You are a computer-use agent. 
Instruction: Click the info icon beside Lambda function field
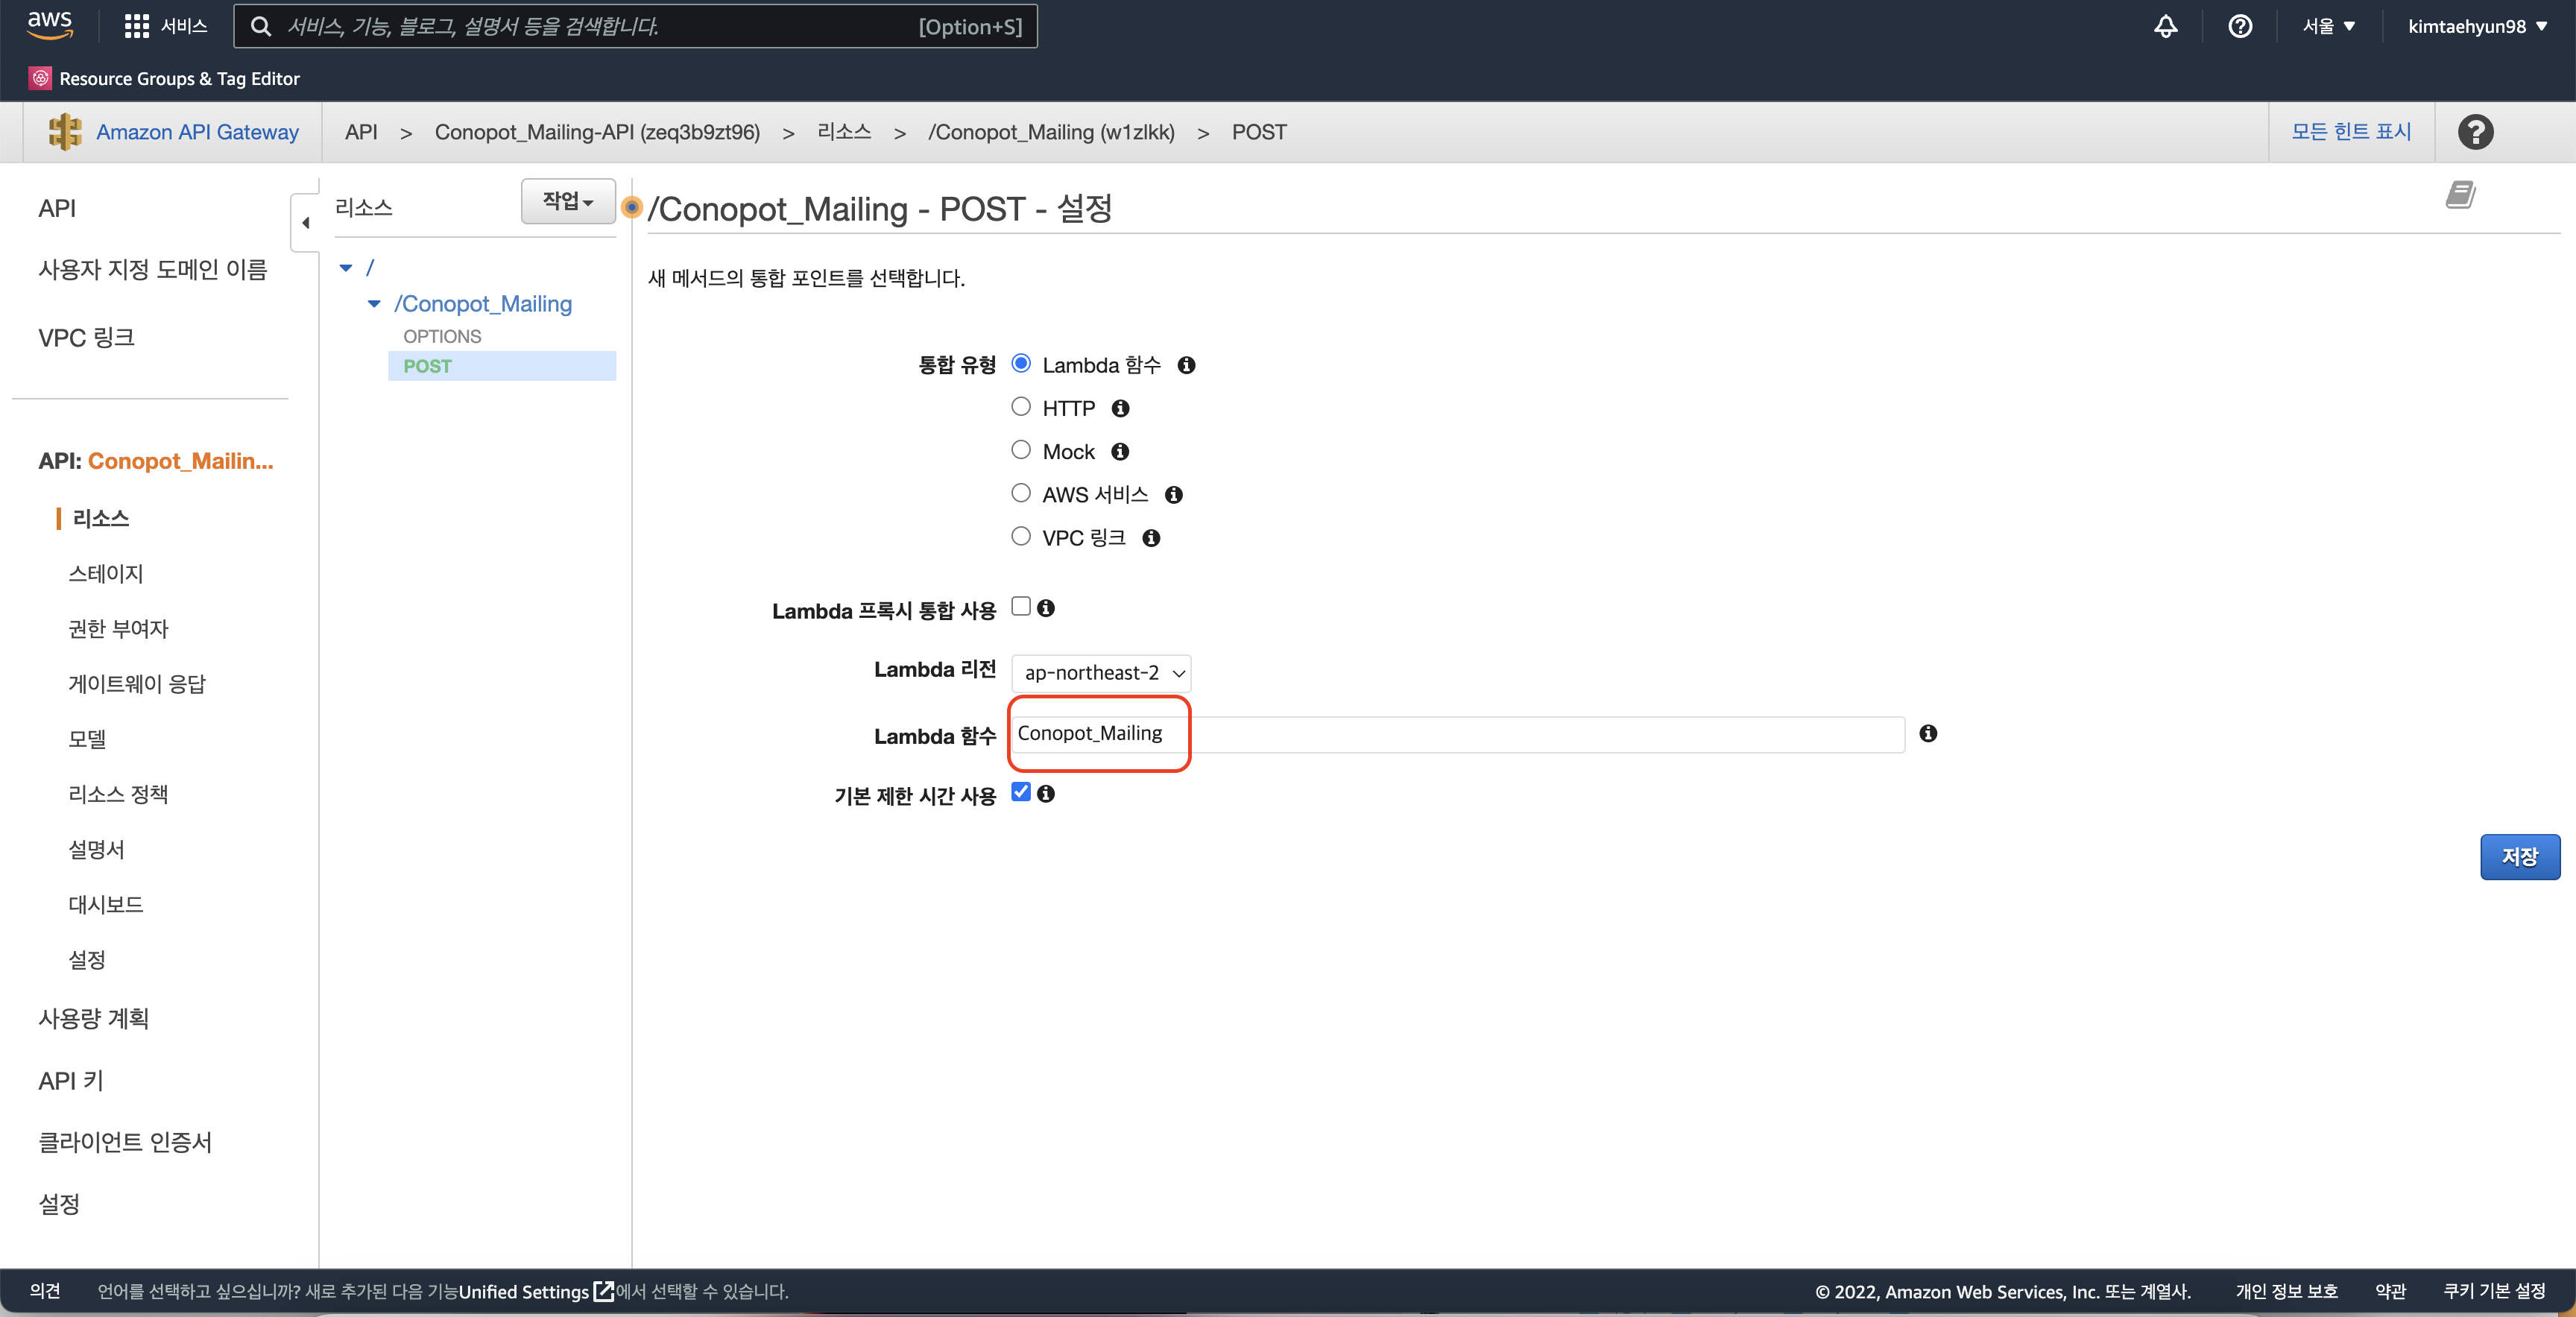(1928, 734)
